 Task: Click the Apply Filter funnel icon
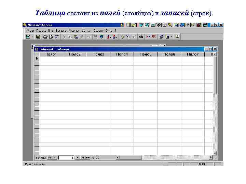[134, 37]
